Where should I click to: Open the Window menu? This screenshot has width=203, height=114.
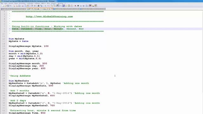[x=60, y=3]
